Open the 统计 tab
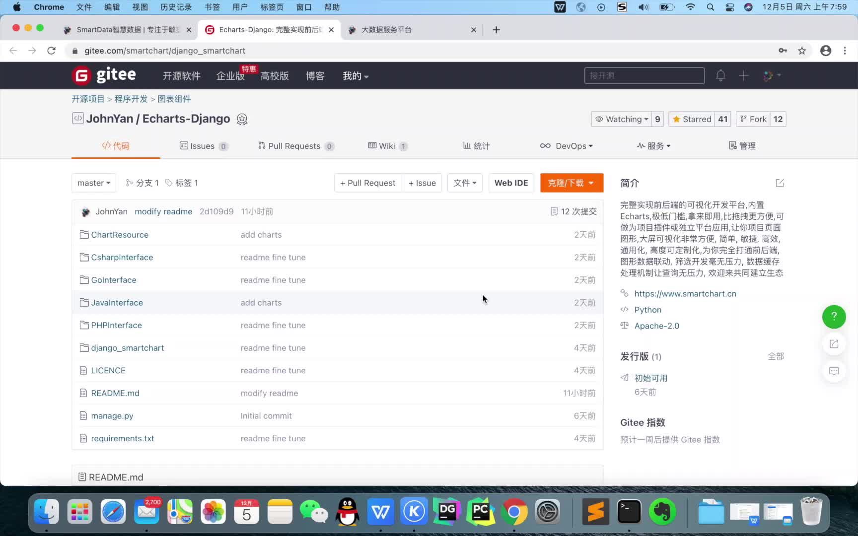The width and height of the screenshot is (858, 536). pyautogui.click(x=476, y=146)
